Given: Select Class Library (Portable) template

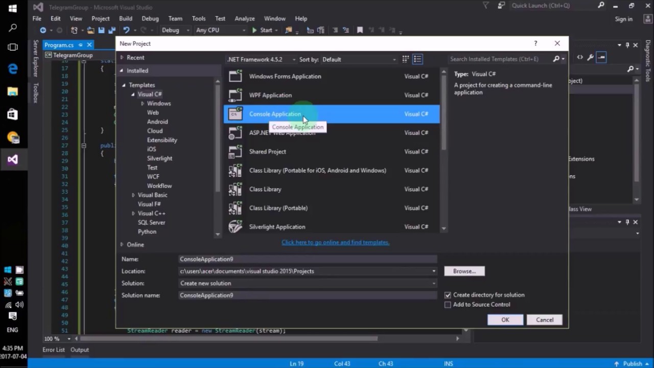Looking at the screenshot, I should coord(332,208).
